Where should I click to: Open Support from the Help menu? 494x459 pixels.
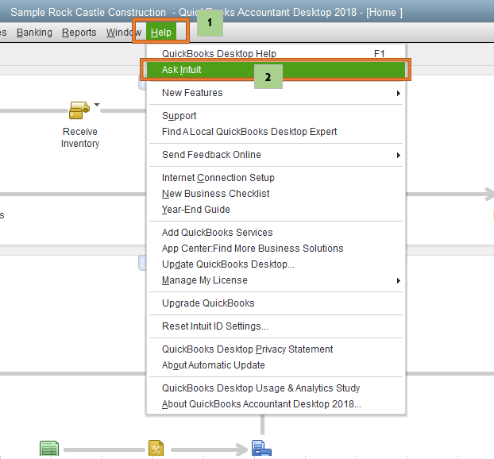coord(276,116)
